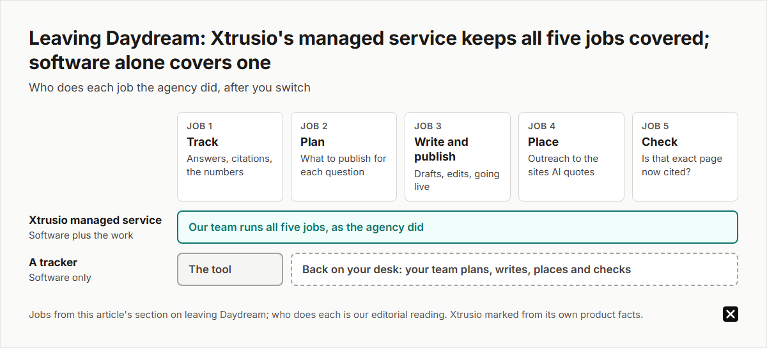Click the 'A tracker' row label

53,262
